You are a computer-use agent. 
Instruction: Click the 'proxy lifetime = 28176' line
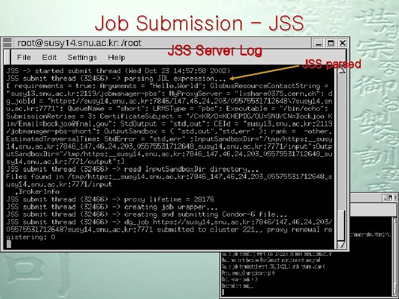[x=110, y=199]
